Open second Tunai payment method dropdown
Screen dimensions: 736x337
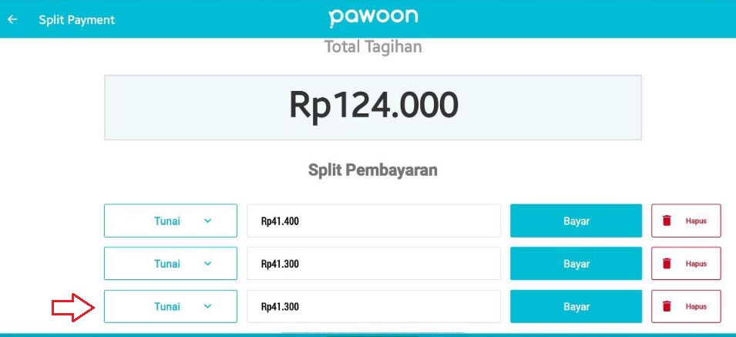tap(170, 264)
